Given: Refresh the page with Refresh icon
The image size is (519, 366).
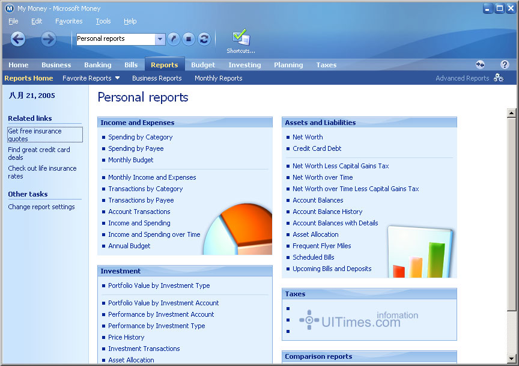Looking at the screenshot, I should 204,39.
